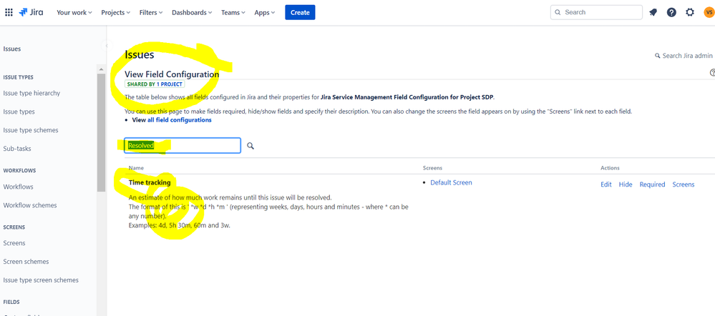
Task: Click the SHARED BY 1 PROJECT badge
Action: 155,84
